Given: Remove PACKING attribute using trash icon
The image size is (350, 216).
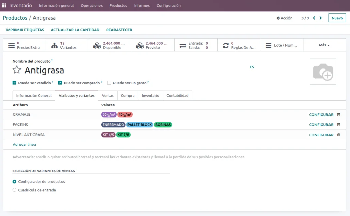Looking at the screenshot, I should pyautogui.click(x=339, y=125).
